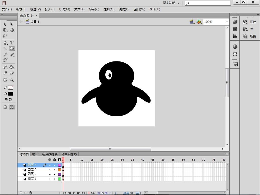Pick the 3D Rotation tool
Screen dimensions: 260x195
12,30
